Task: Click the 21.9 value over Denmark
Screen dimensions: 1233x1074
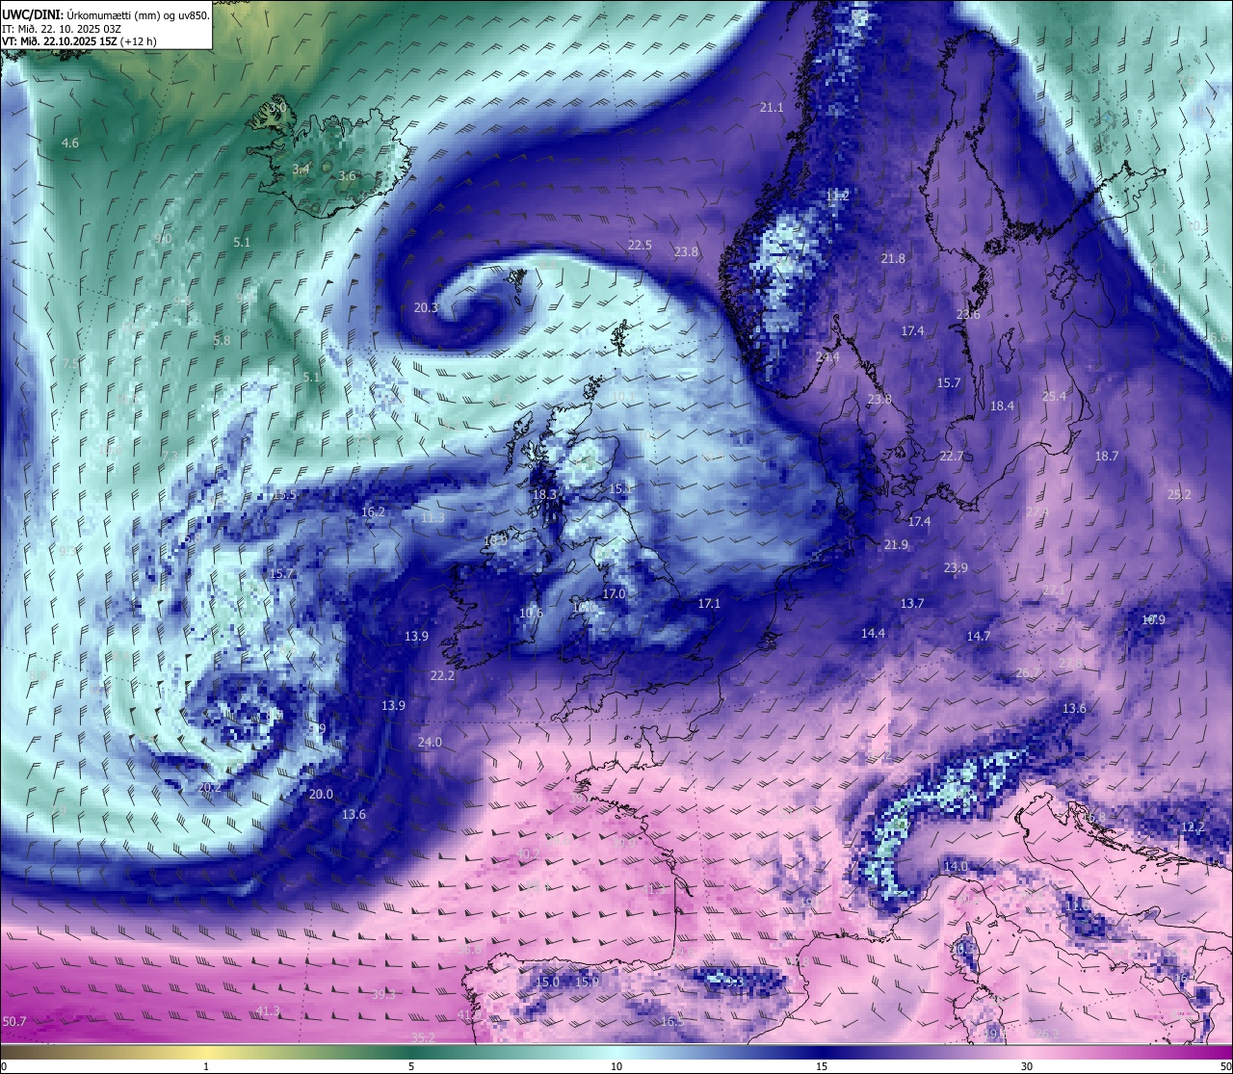Action: 896,544
